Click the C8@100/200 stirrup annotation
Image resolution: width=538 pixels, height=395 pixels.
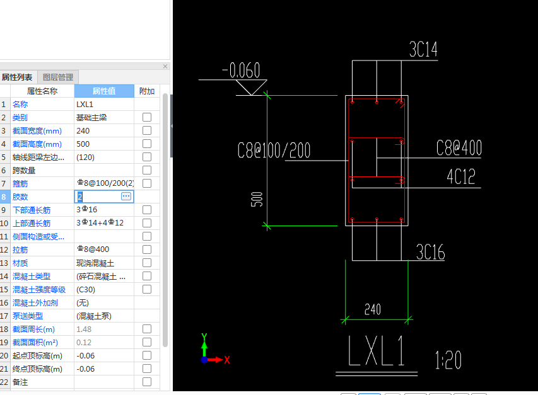(x=274, y=151)
